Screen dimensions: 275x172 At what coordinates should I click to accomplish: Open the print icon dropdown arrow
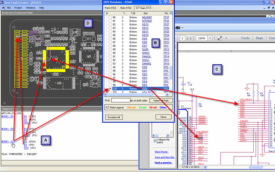182,28
